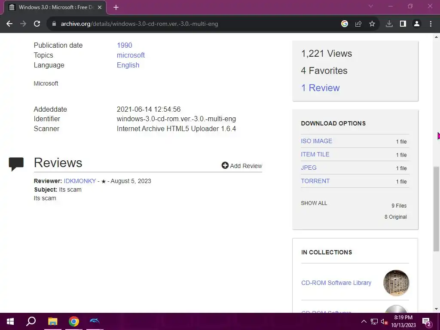The height and width of the screenshot is (330, 440).
Task: Open clock showing 8:19 PM
Action: click(x=403, y=321)
